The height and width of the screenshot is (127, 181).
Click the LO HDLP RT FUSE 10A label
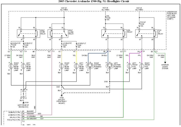click(67, 45)
